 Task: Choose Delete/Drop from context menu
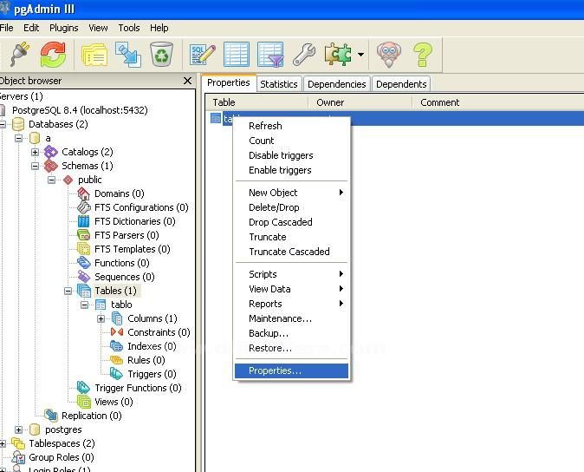292,207
